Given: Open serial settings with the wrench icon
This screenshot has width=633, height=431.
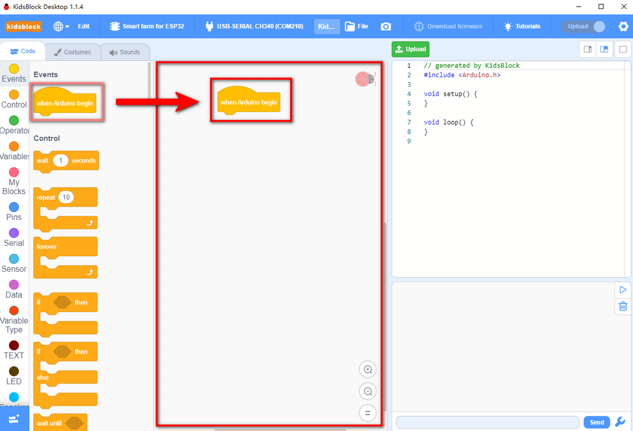Looking at the screenshot, I should [620, 422].
